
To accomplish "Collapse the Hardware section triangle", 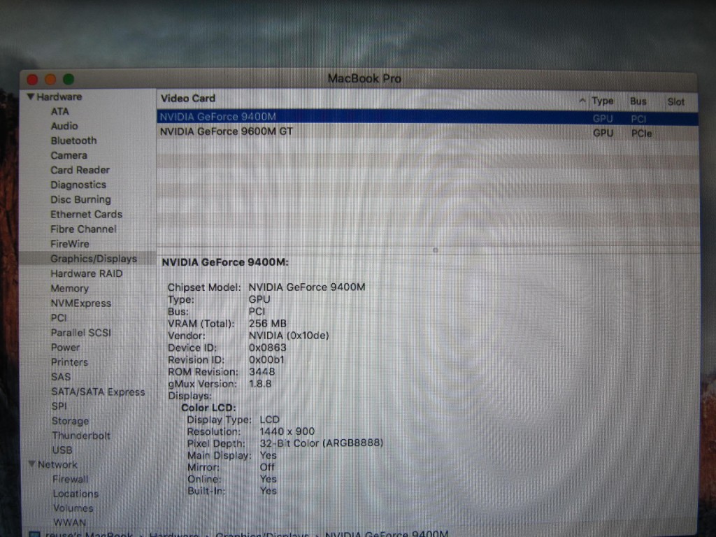I will click(x=31, y=96).
